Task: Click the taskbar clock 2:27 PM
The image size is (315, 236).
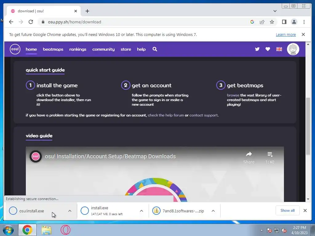Action: coord(300,230)
